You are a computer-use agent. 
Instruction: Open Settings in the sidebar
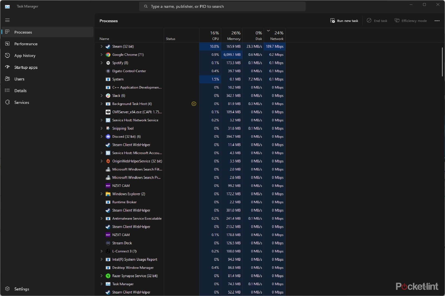[48, 289]
